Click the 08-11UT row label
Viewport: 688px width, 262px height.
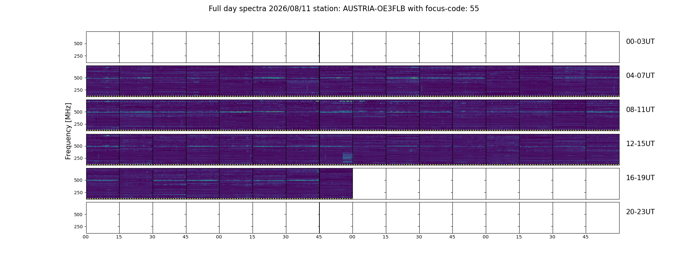click(x=640, y=110)
